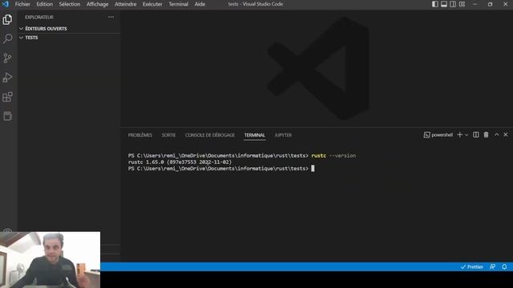The image size is (513, 288).
Task: Close the terminal panel
Action: pos(506,135)
